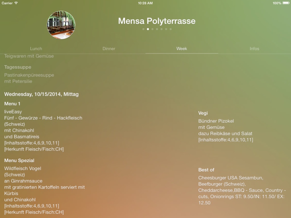Tap the Pastinakenpüreesuppe line
This screenshot has height=218, width=291.
click(x=29, y=75)
